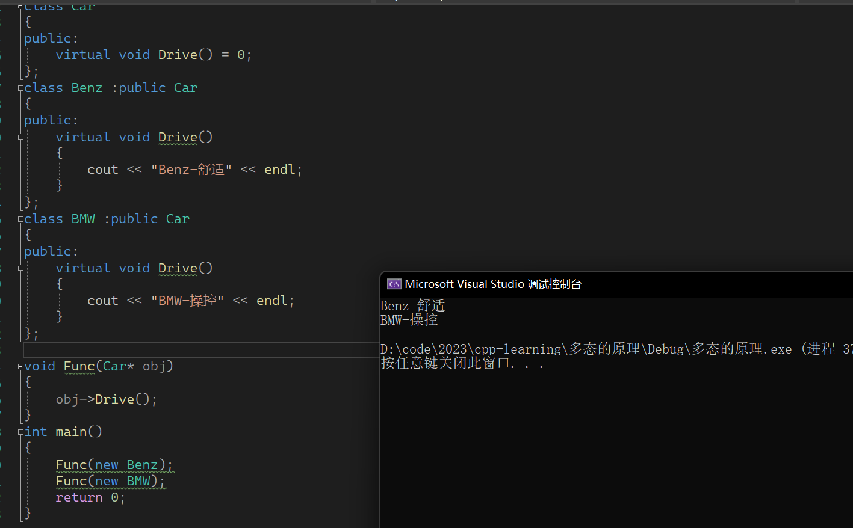Click console message "按任意键关闭此窗口. . ."
Image resolution: width=853 pixels, height=528 pixels.
[462, 363]
